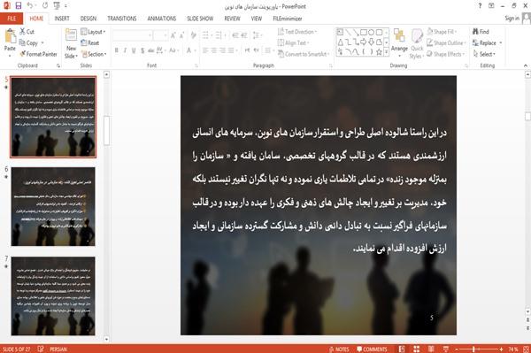Clear all formatting icon
Viewport: 531px width, 353px height.
pyautogui.click(x=193, y=35)
